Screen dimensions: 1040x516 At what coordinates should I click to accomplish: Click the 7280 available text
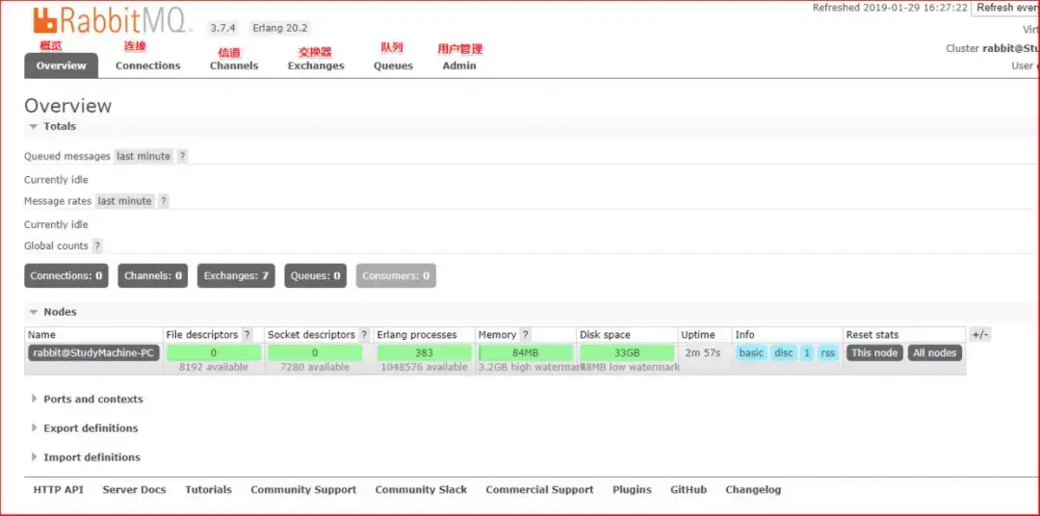(314, 368)
